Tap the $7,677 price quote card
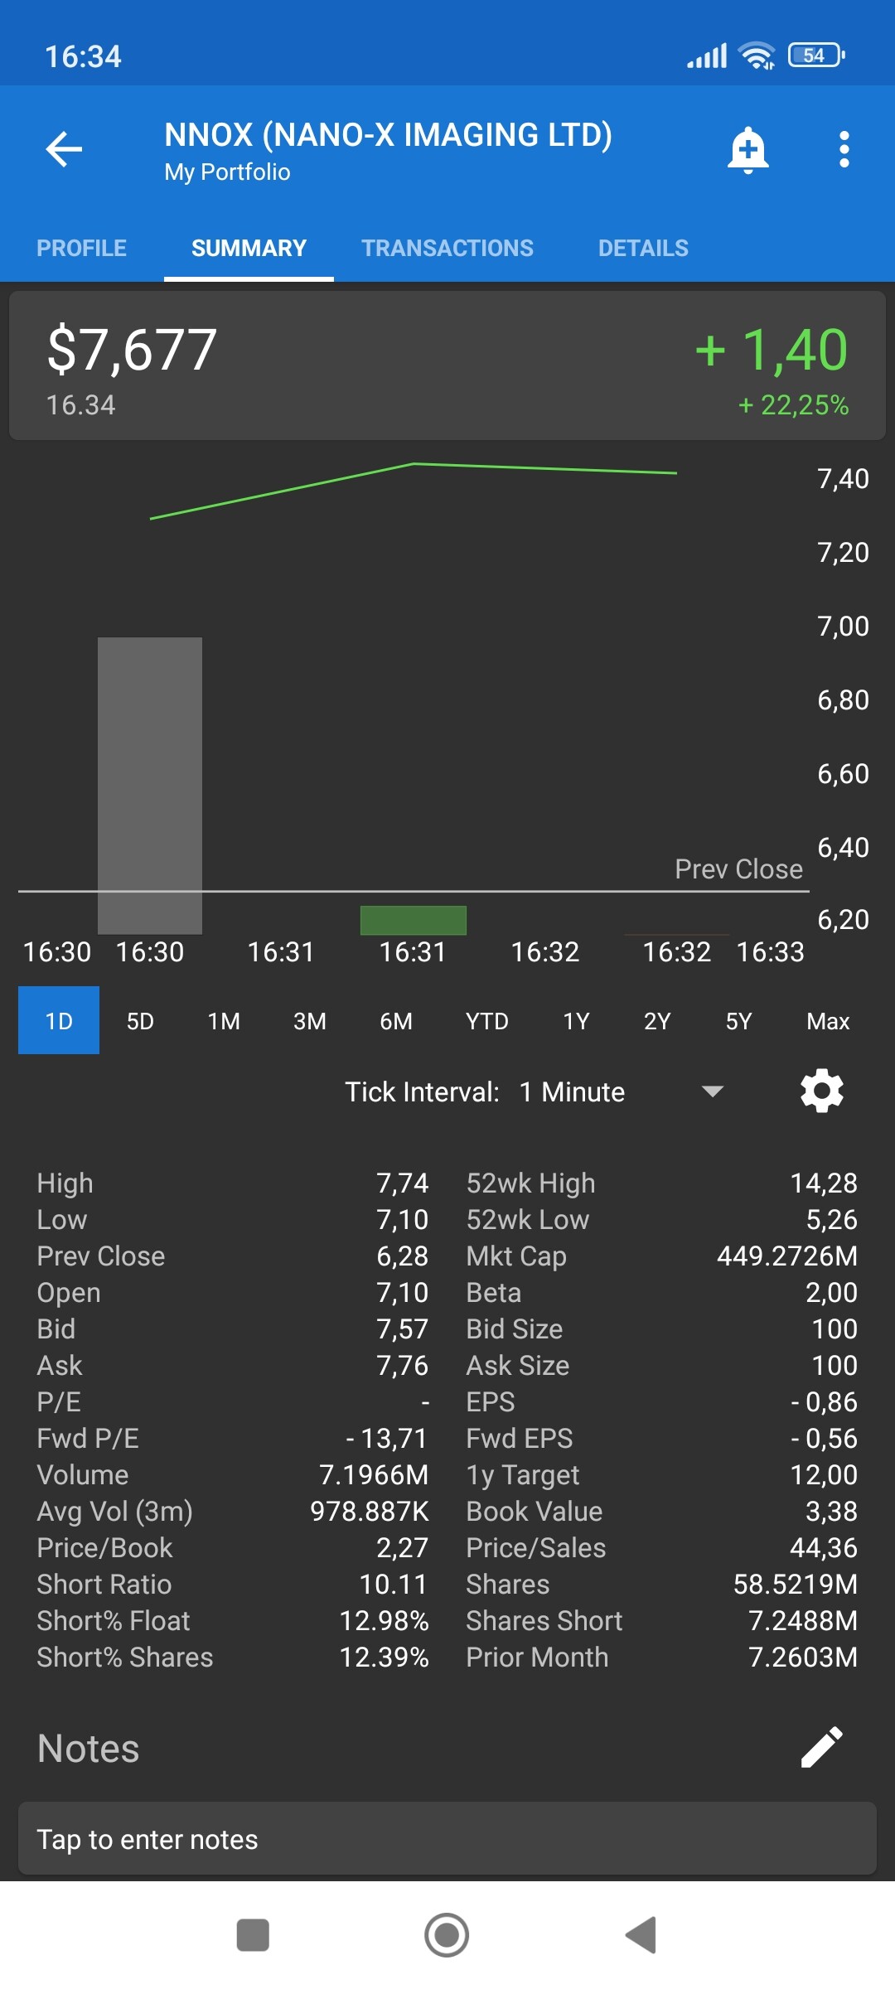Screen dimensions: 895x1989 [x=447, y=365]
